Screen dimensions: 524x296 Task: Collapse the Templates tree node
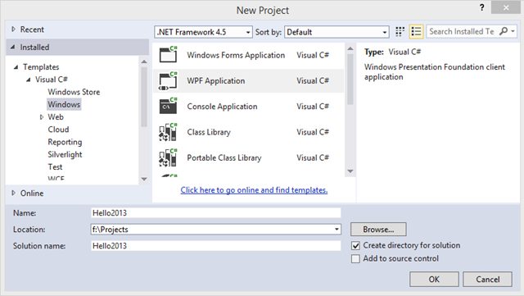[16, 67]
